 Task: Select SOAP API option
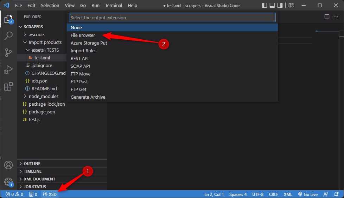[x=172, y=66]
